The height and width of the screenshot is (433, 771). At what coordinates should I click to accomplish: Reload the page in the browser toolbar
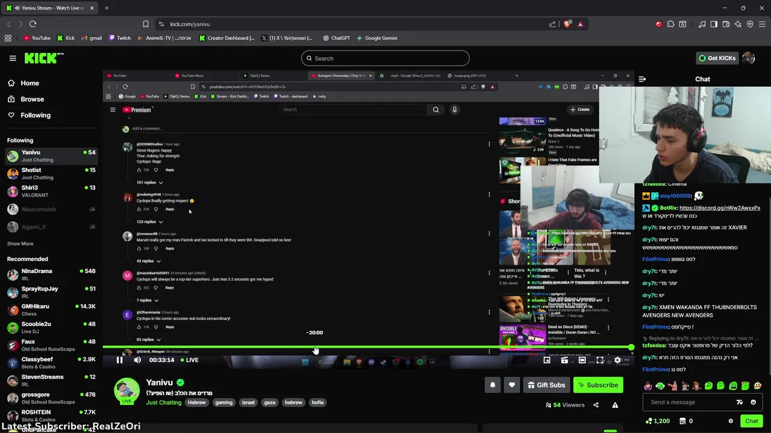click(x=33, y=24)
